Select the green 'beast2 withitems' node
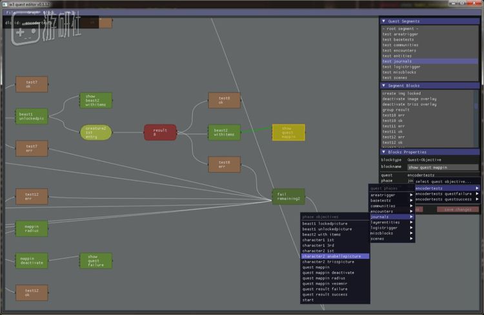Screen dimensions: 484x315 [223, 133]
